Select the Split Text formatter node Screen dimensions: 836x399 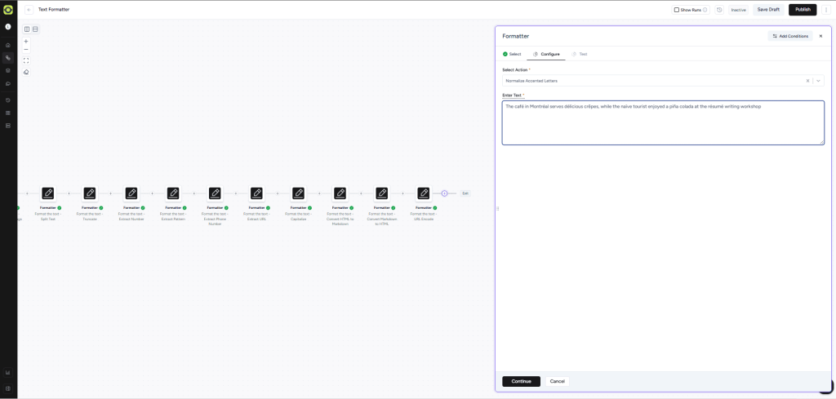[x=48, y=193]
